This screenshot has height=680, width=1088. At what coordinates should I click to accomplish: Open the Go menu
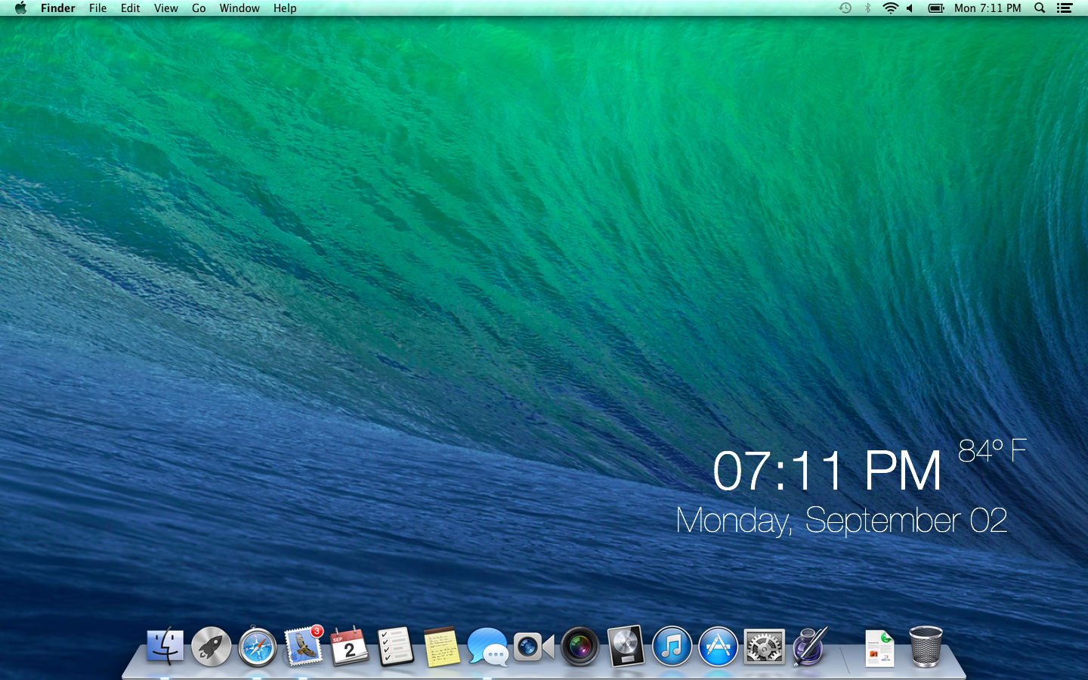199,8
